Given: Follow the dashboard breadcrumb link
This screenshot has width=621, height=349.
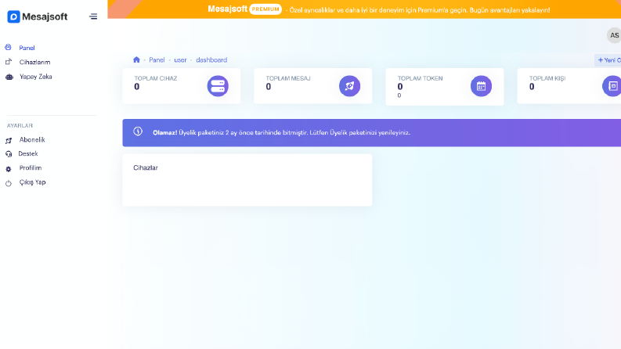Looking at the screenshot, I should [x=211, y=60].
